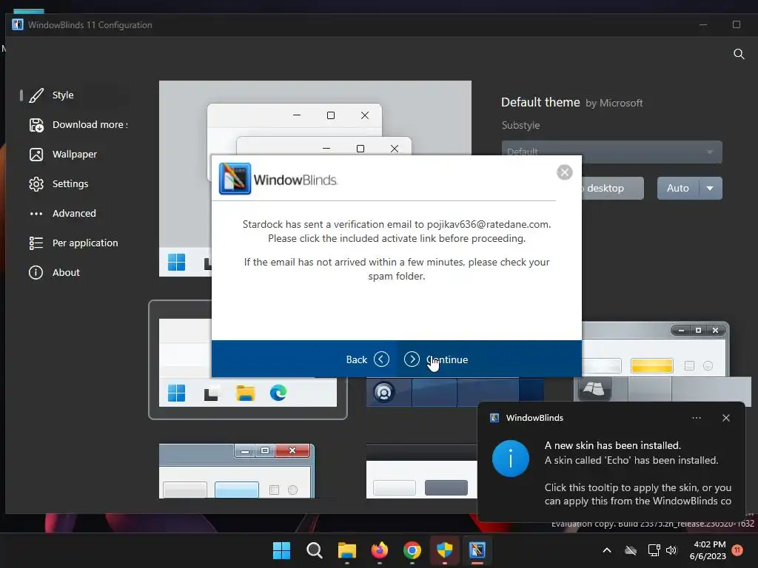
Task: Click the Per application list icon
Action: [36, 243]
